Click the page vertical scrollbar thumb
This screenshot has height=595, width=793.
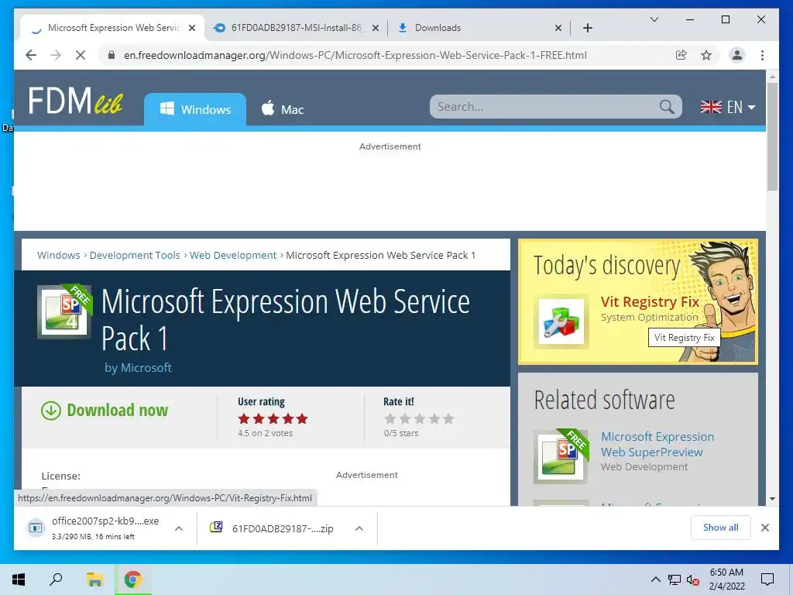[x=772, y=136]
